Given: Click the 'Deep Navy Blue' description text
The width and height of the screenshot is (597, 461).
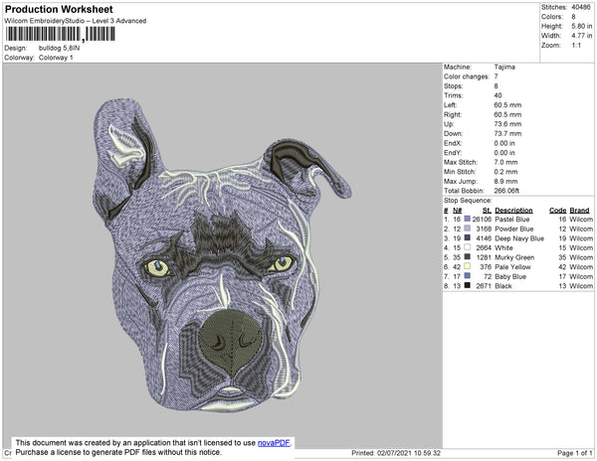Looking at the screenshot, I should (x=519, y=238).
